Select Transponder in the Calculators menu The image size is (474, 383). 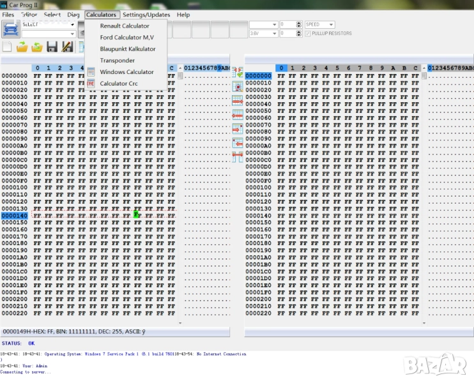pos(117,61)
